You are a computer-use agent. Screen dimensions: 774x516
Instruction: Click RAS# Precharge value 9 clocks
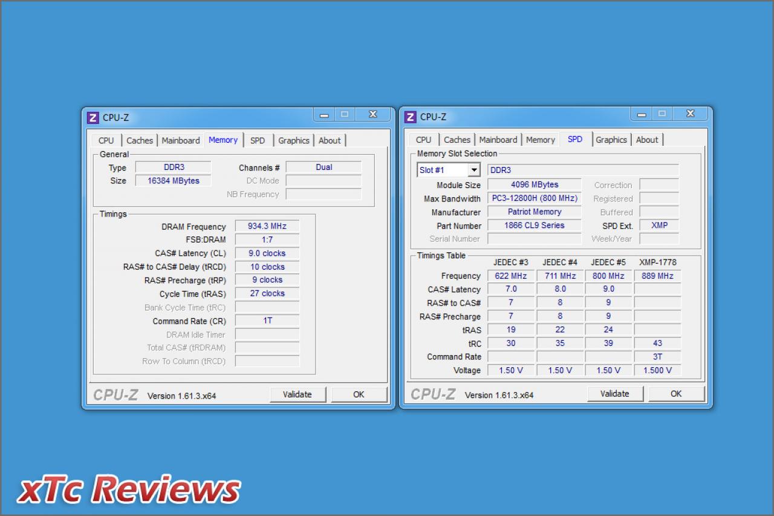tap(267, 280)
